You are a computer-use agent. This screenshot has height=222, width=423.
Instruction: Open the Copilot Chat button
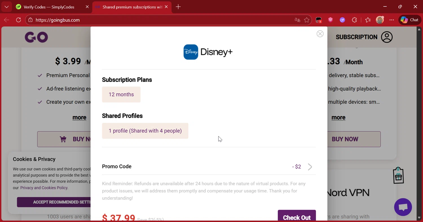point(410,20)
